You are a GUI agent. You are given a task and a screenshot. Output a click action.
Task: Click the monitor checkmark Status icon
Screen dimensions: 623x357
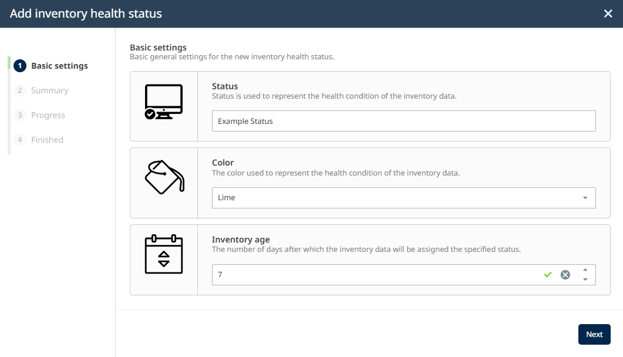164,102
